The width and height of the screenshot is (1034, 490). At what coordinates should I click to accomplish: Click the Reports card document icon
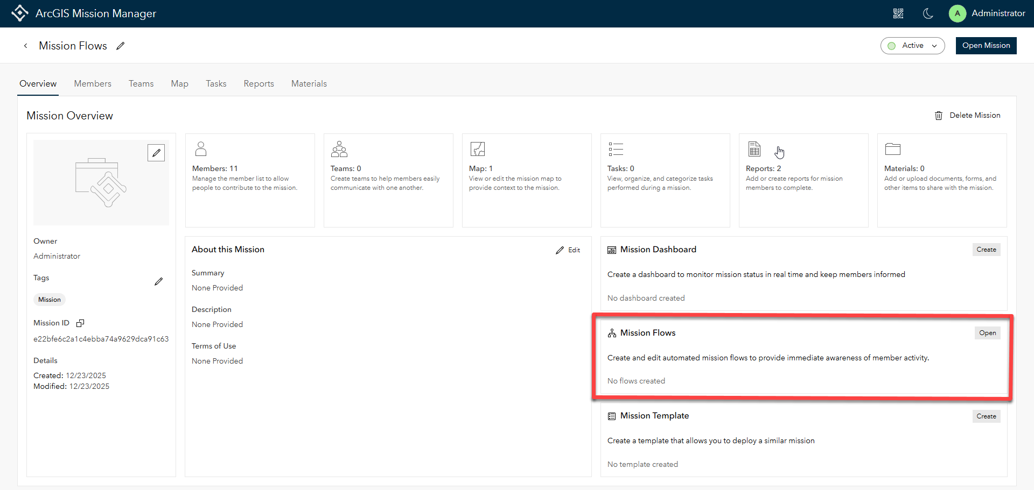coord(754,148)
